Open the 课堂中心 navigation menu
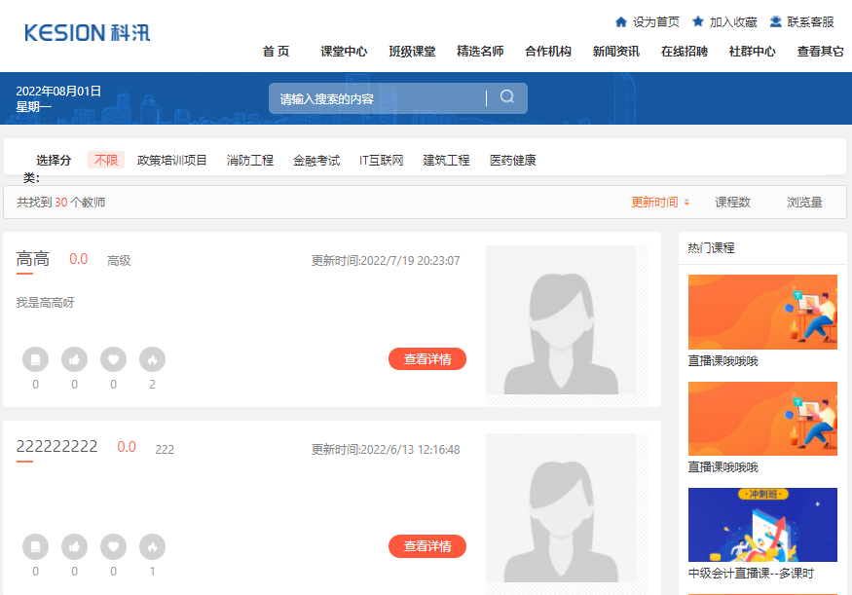Viewport: 852px width, 595px height. pos(344,52)
